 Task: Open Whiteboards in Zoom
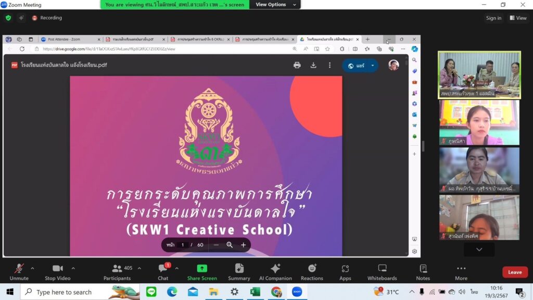click(x=382, y=272)
